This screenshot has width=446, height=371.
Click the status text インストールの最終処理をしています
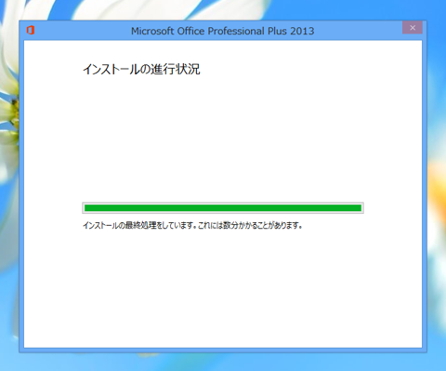138,225
